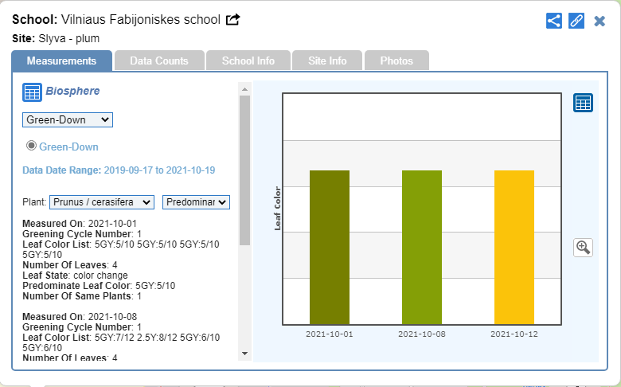This screenshot has width=621, height=387.
Task: Click the share icon in header
Action: 554,21
